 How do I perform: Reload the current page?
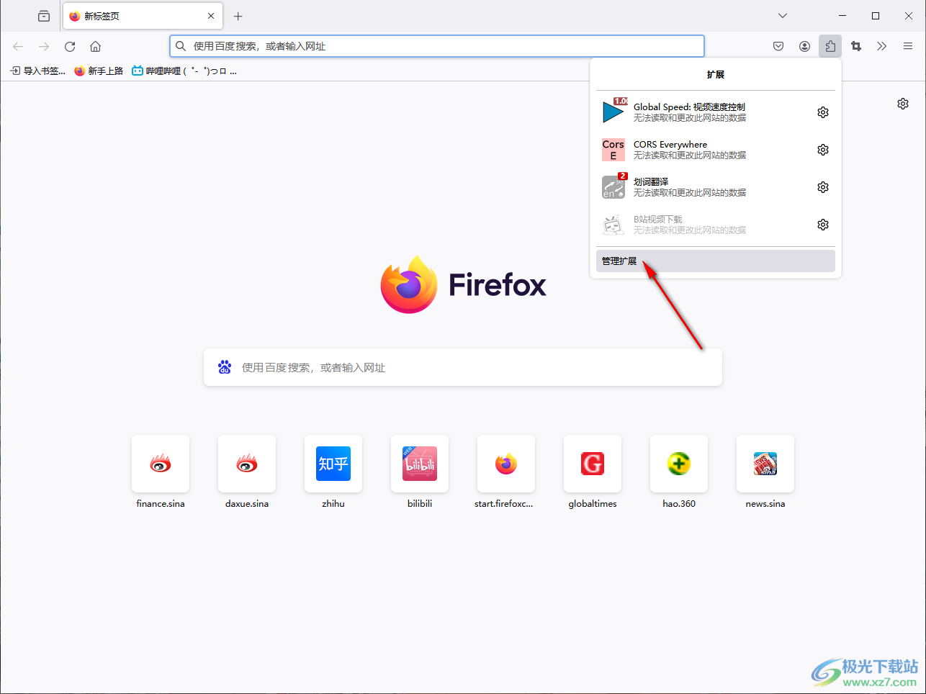[70, 46]
